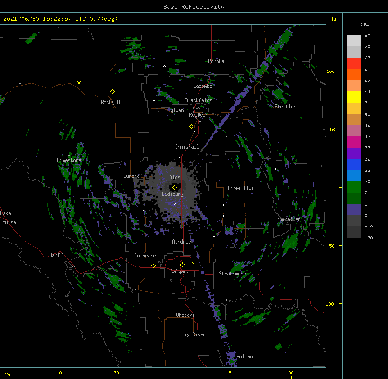
Task: Select the bright green swatch below the 30 label
Action: pos(354,187)
